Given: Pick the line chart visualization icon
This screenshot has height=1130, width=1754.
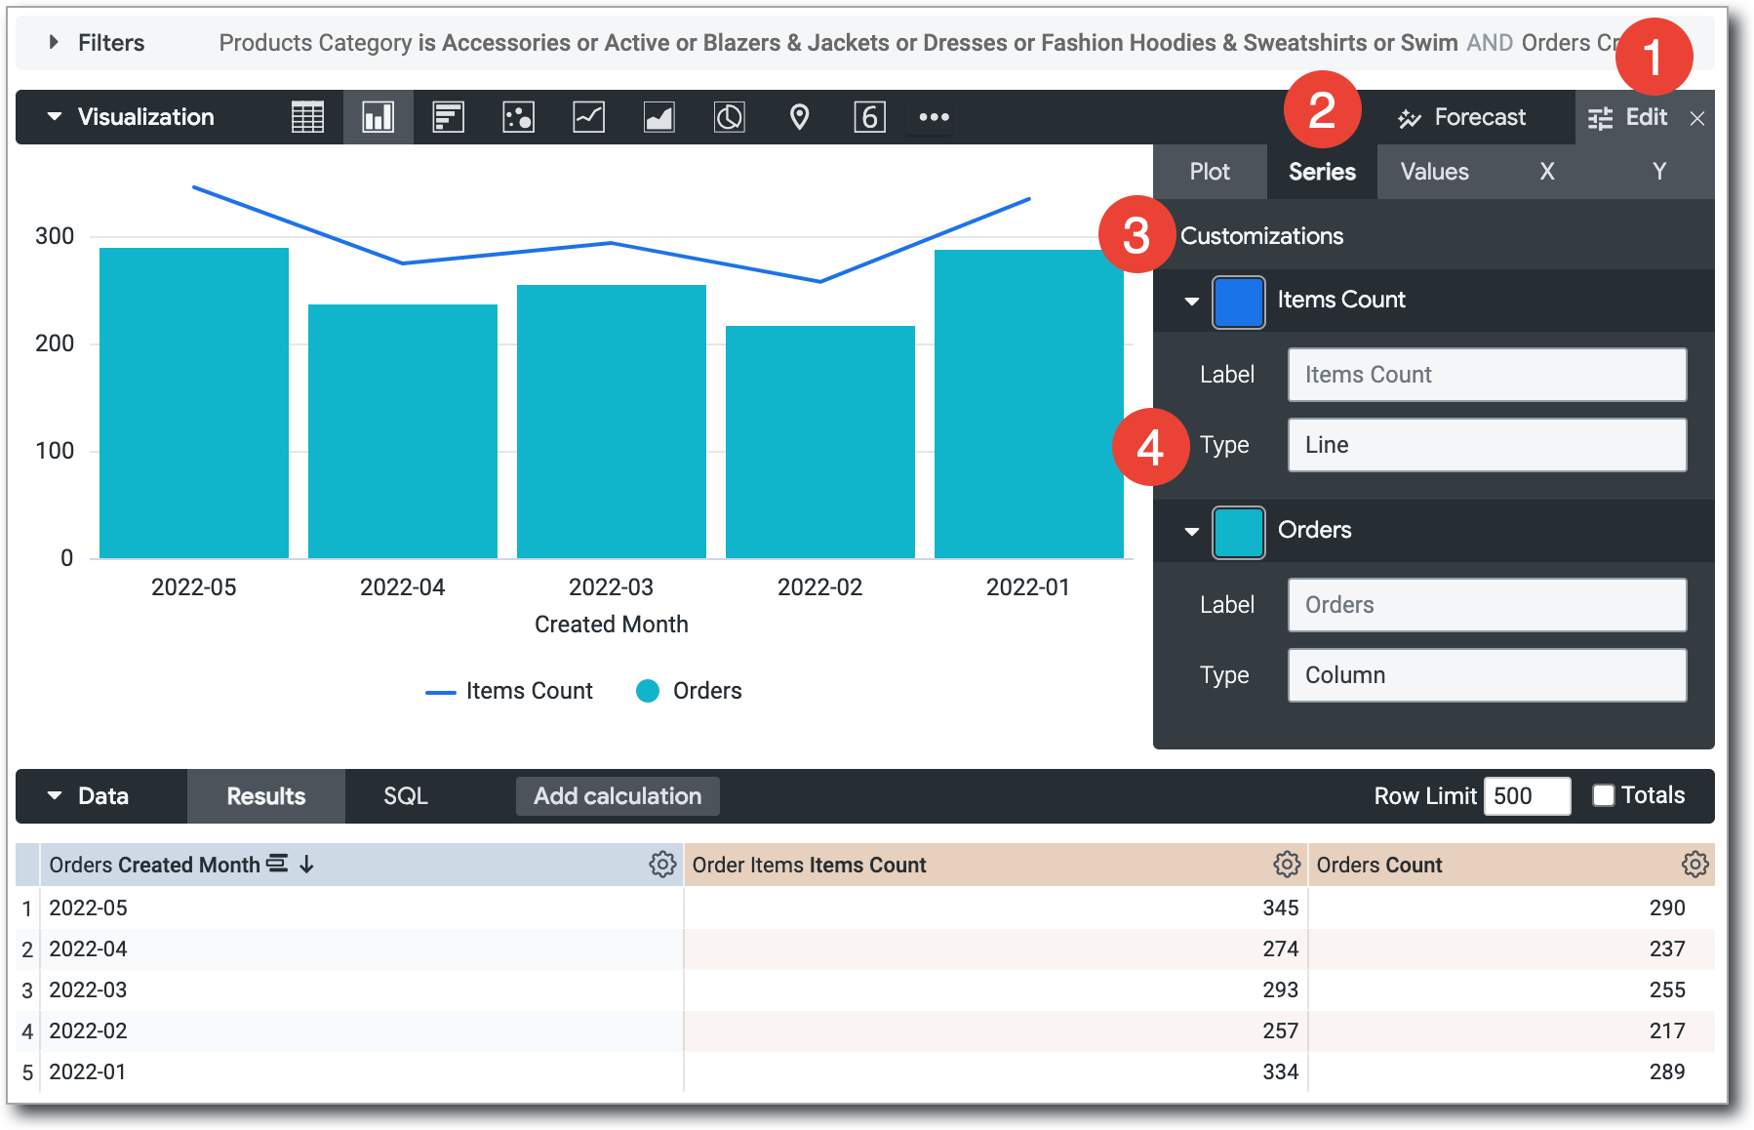Looking at the screenshot, I should (x=588, y=117).
